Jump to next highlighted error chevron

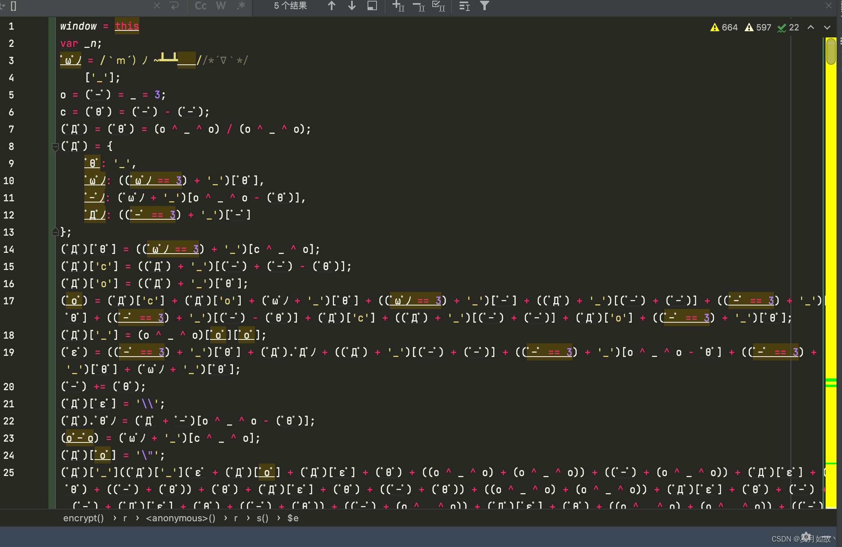pyautogui.click(x=827, y=27)
